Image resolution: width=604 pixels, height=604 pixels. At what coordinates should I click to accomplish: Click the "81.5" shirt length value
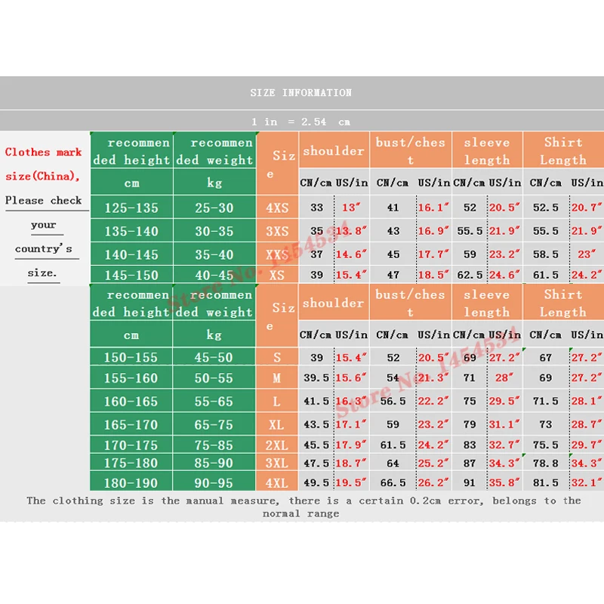(545, 482)
